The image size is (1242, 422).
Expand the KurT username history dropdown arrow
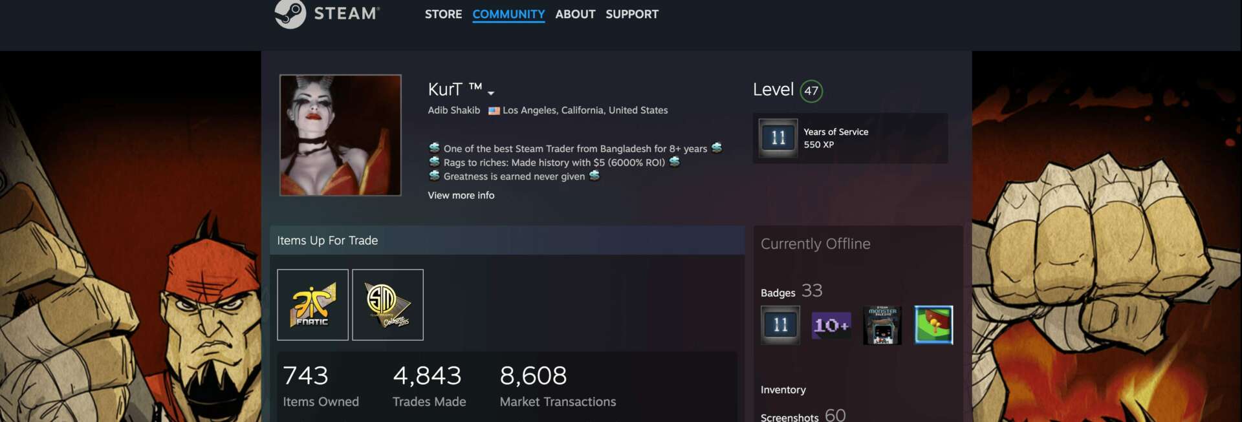[x=491, y=93]
